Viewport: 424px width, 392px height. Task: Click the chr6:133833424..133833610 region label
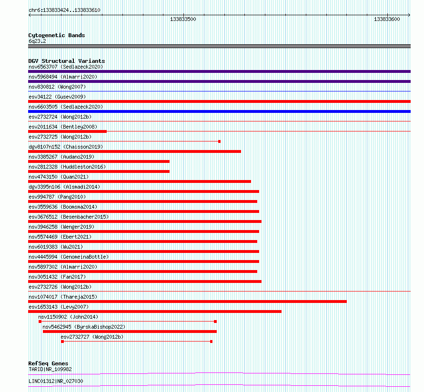[64, 10]
